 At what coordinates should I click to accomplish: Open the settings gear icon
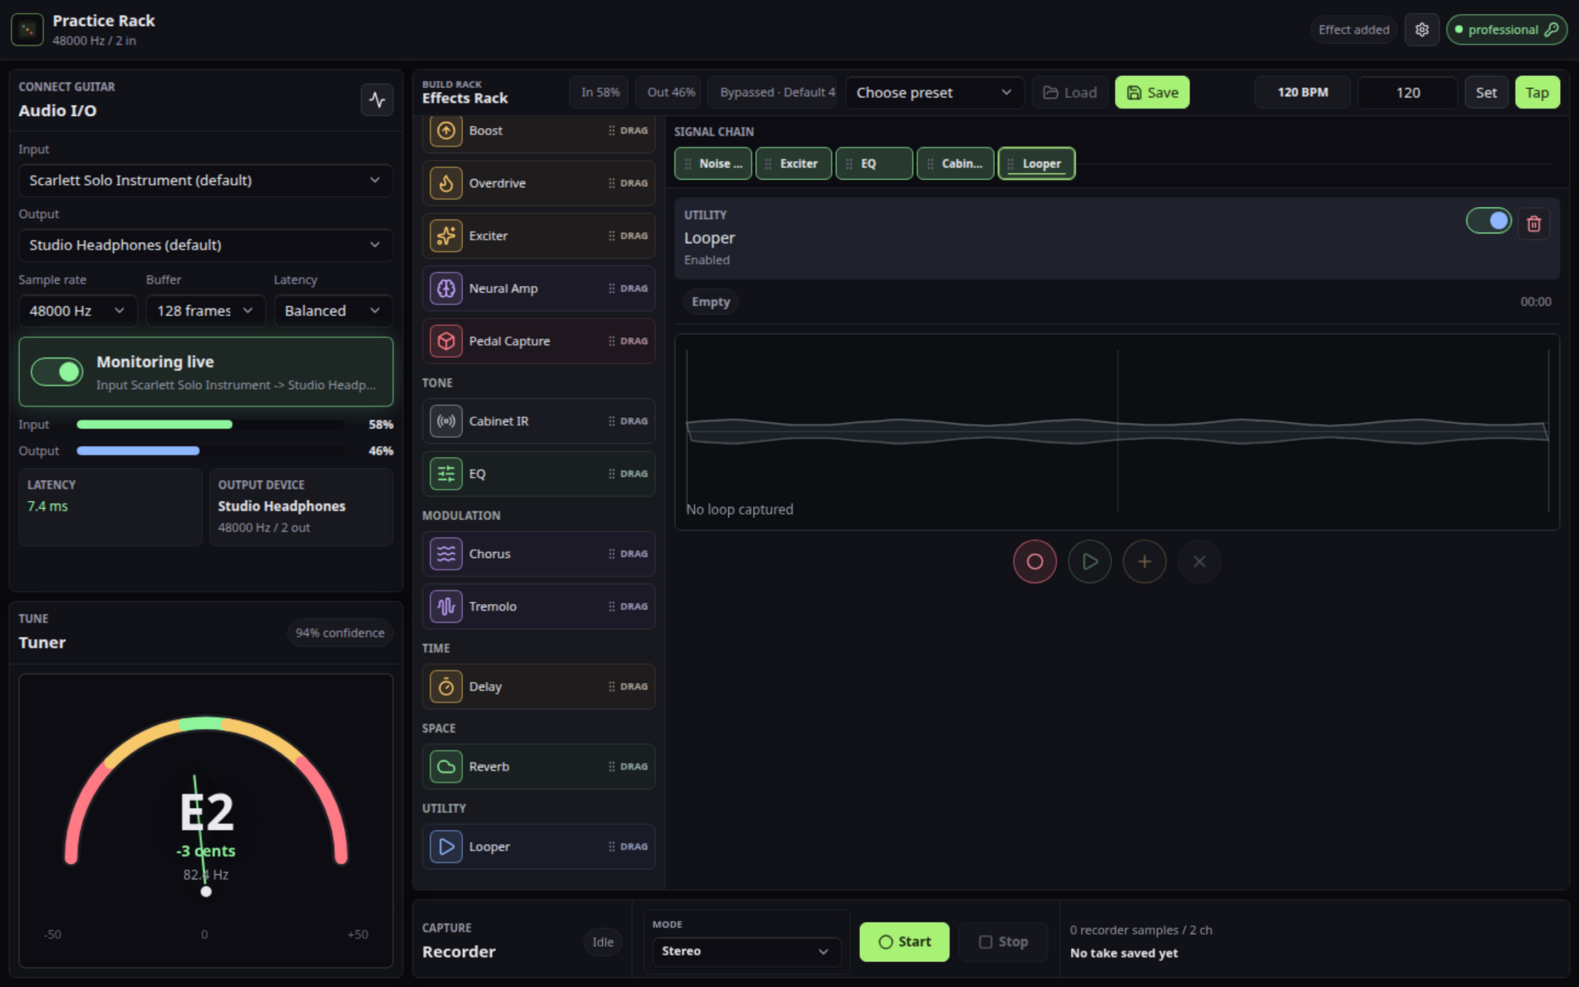pos(1422,30)
